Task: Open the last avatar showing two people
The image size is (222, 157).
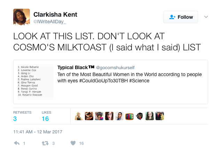Action: coord(160,116)
